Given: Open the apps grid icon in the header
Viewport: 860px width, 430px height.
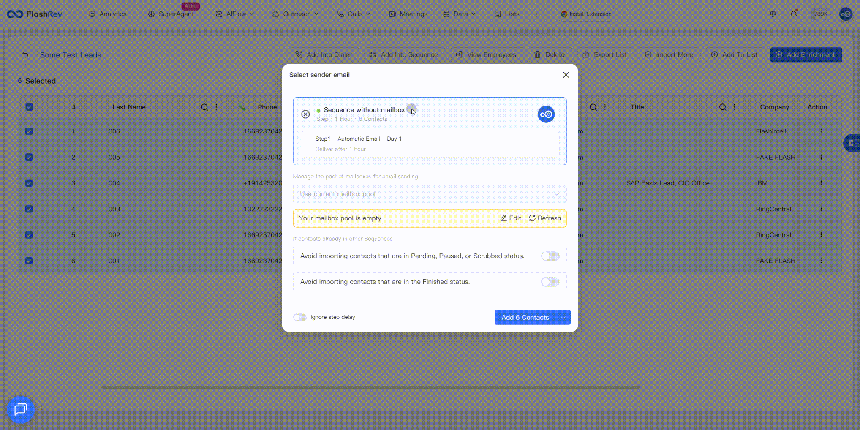Looking at the screenshot, I should [x=773, y=14].
